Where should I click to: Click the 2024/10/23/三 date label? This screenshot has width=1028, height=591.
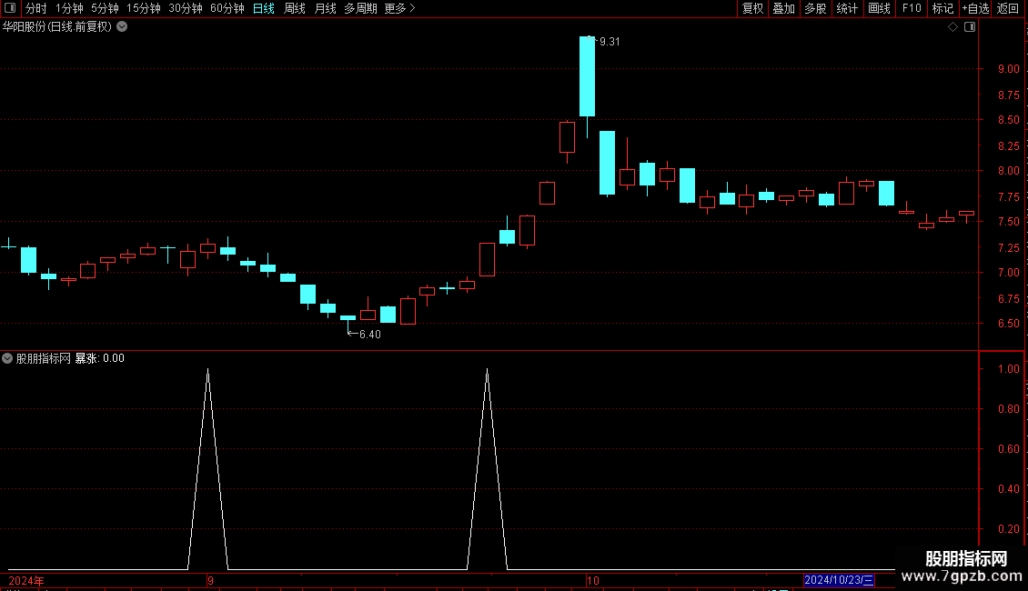(839, 580)
